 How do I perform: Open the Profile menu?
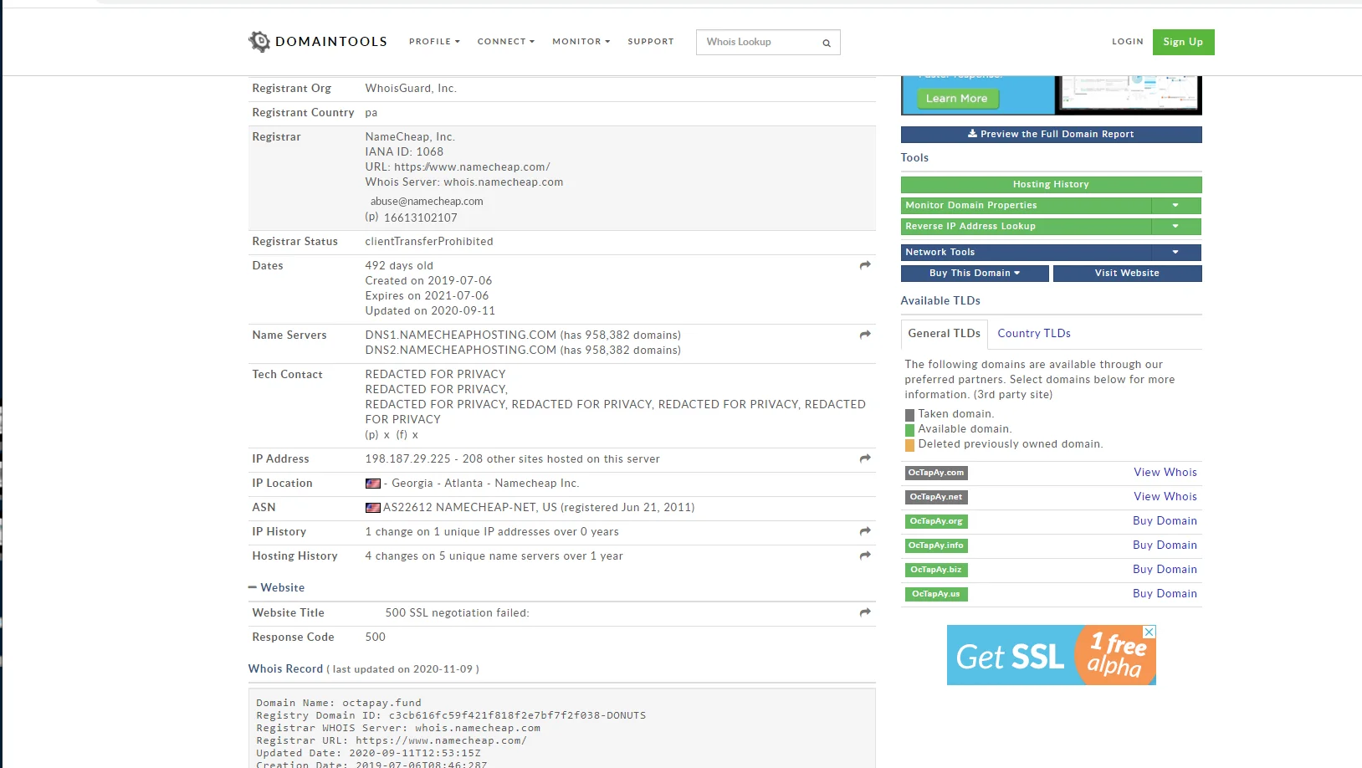point(434,41)
